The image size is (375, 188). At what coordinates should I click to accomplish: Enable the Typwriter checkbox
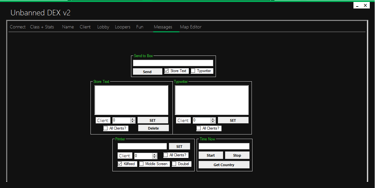coord(193,71)
